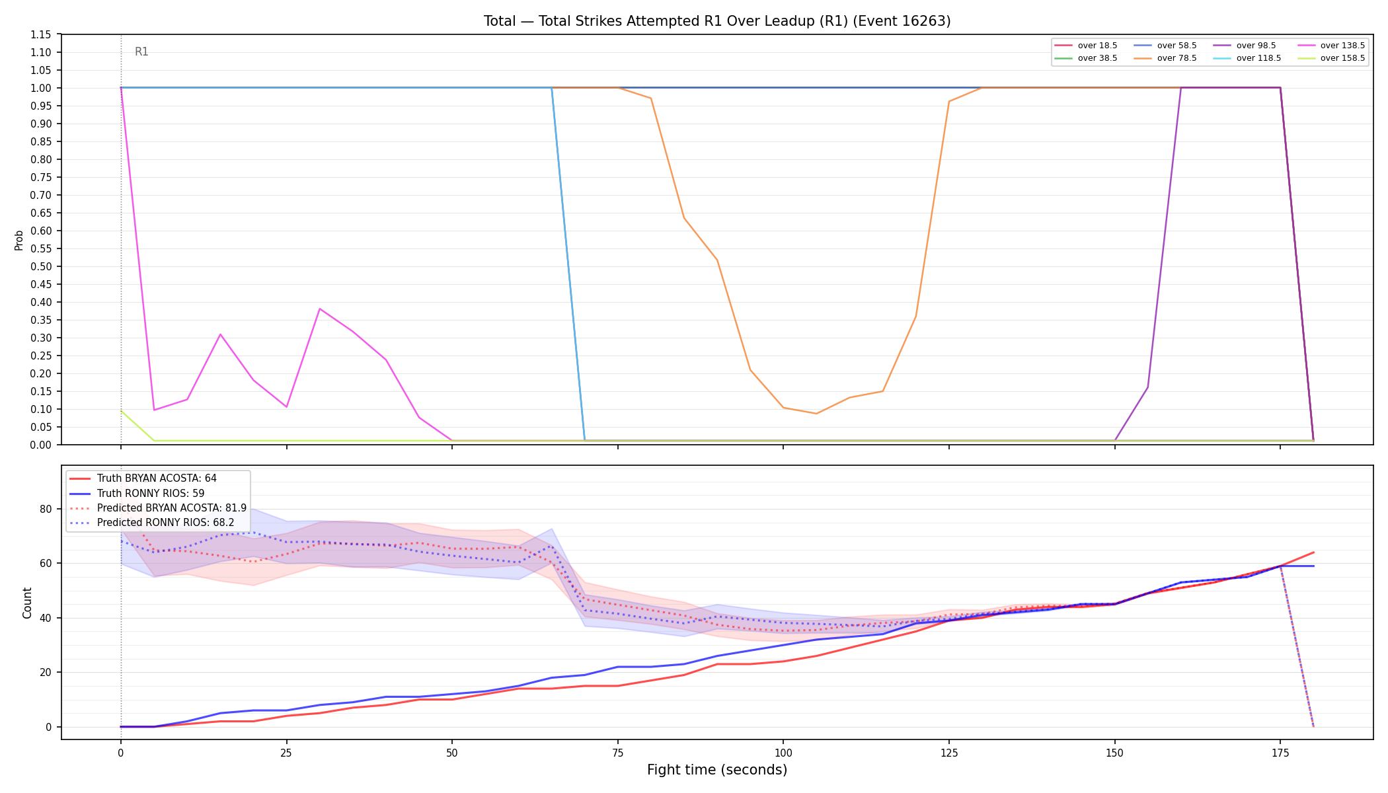Click the 75 tick on time axis
1388x793 pixels.
point(618,753)
